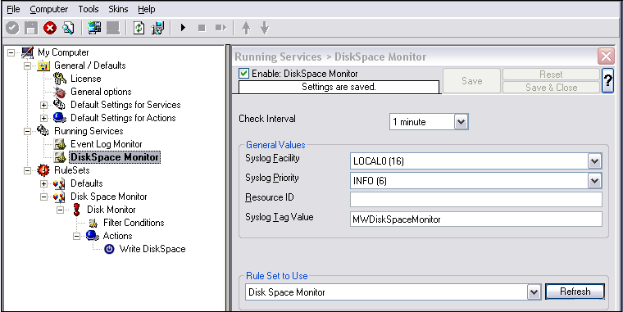623x312 pixels.
Task: Select General options tree item
Action: [x=101, y=92]
